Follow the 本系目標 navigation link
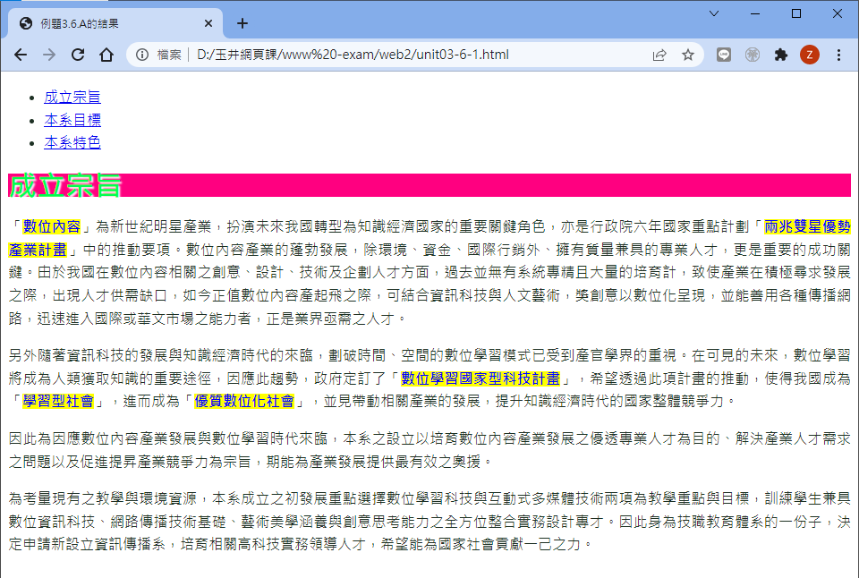The height and width of the screenshot is (578, 859). 72,120
